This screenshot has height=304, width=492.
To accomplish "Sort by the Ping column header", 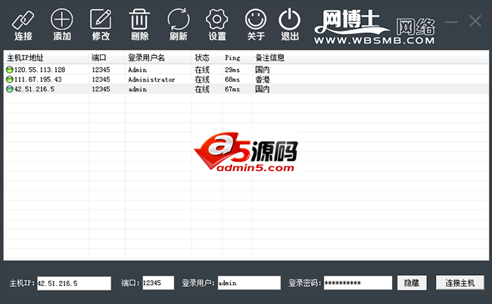I will (237, 57).
